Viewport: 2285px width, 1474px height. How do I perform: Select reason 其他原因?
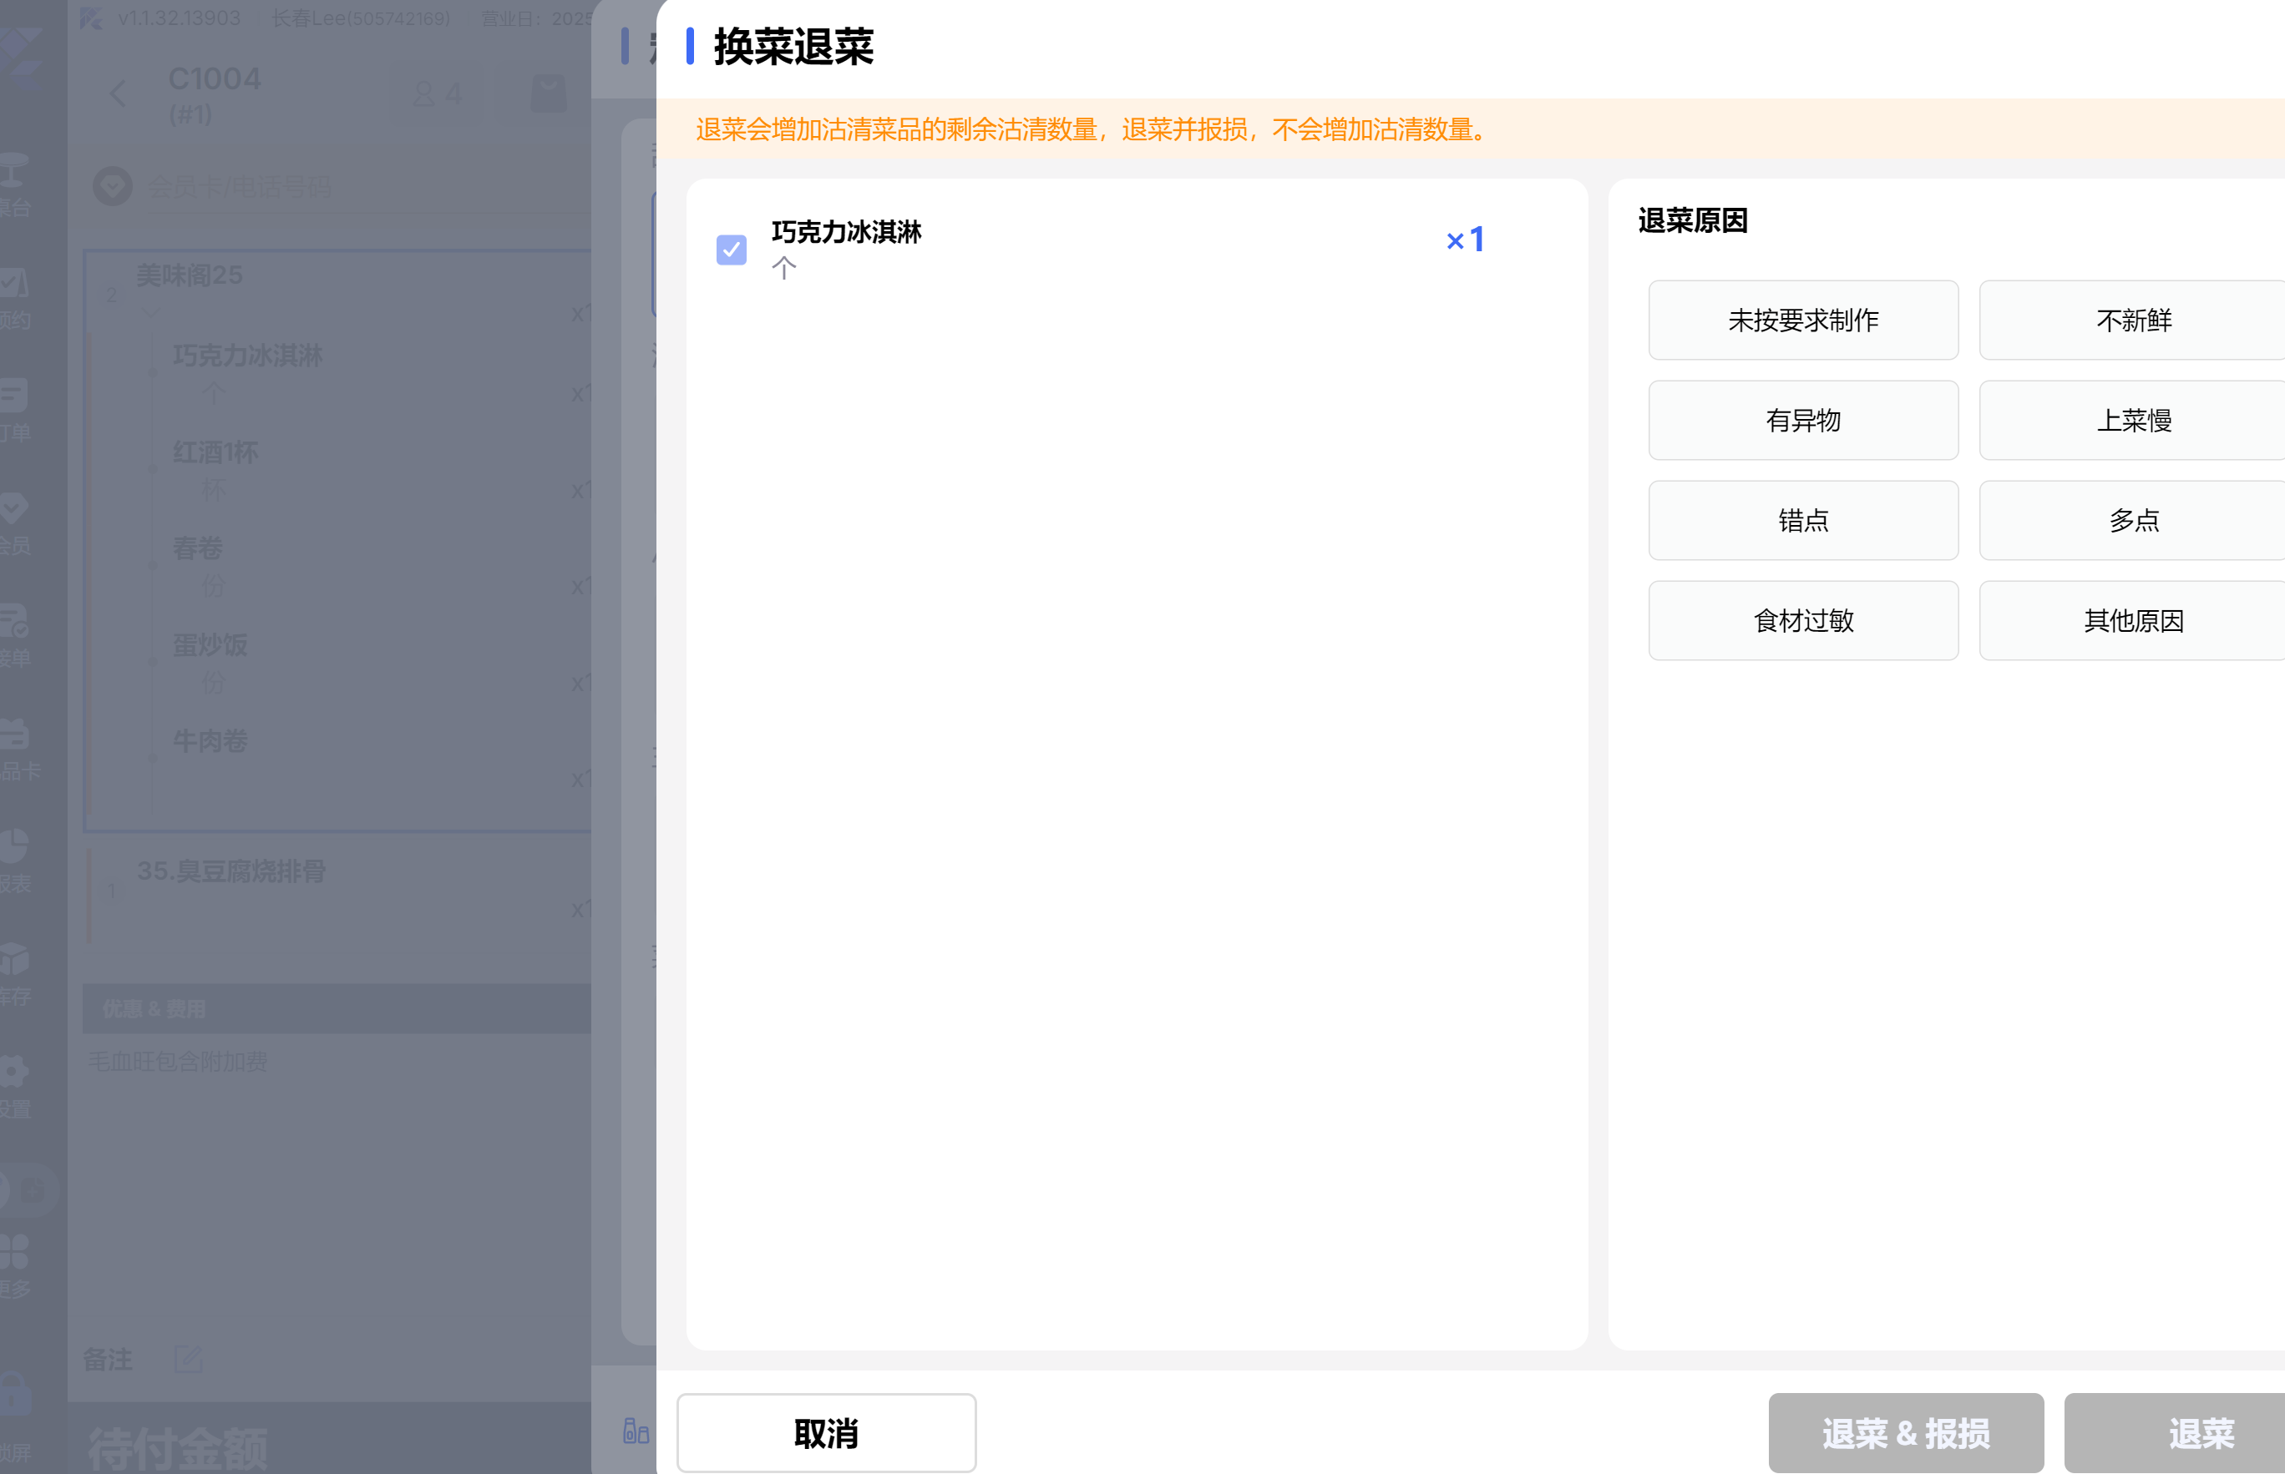click(x=2132, y=620)
